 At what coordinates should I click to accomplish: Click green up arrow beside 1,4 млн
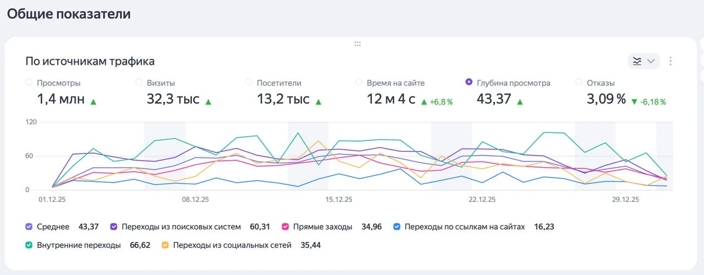coord(94,102)
